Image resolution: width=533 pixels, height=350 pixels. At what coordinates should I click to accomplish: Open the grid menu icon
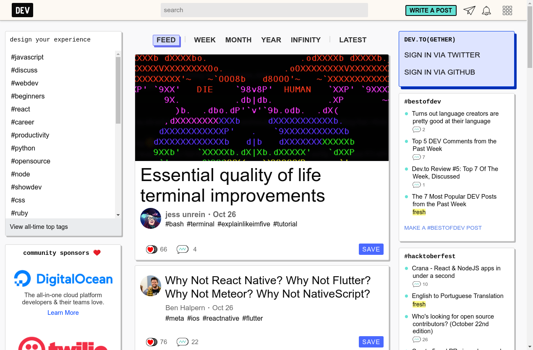point(507,10)
